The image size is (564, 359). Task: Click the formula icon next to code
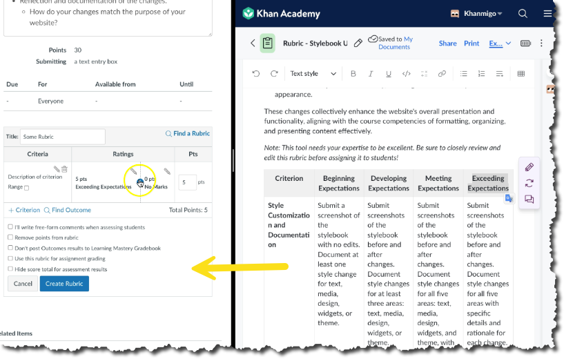coord(424,74)
